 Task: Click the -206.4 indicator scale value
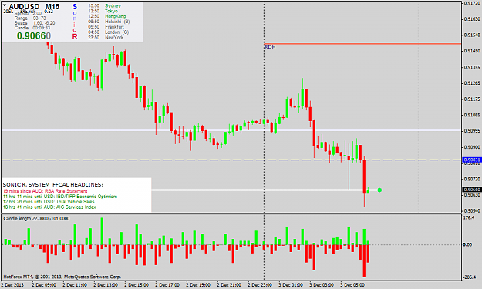click(470, 277)
